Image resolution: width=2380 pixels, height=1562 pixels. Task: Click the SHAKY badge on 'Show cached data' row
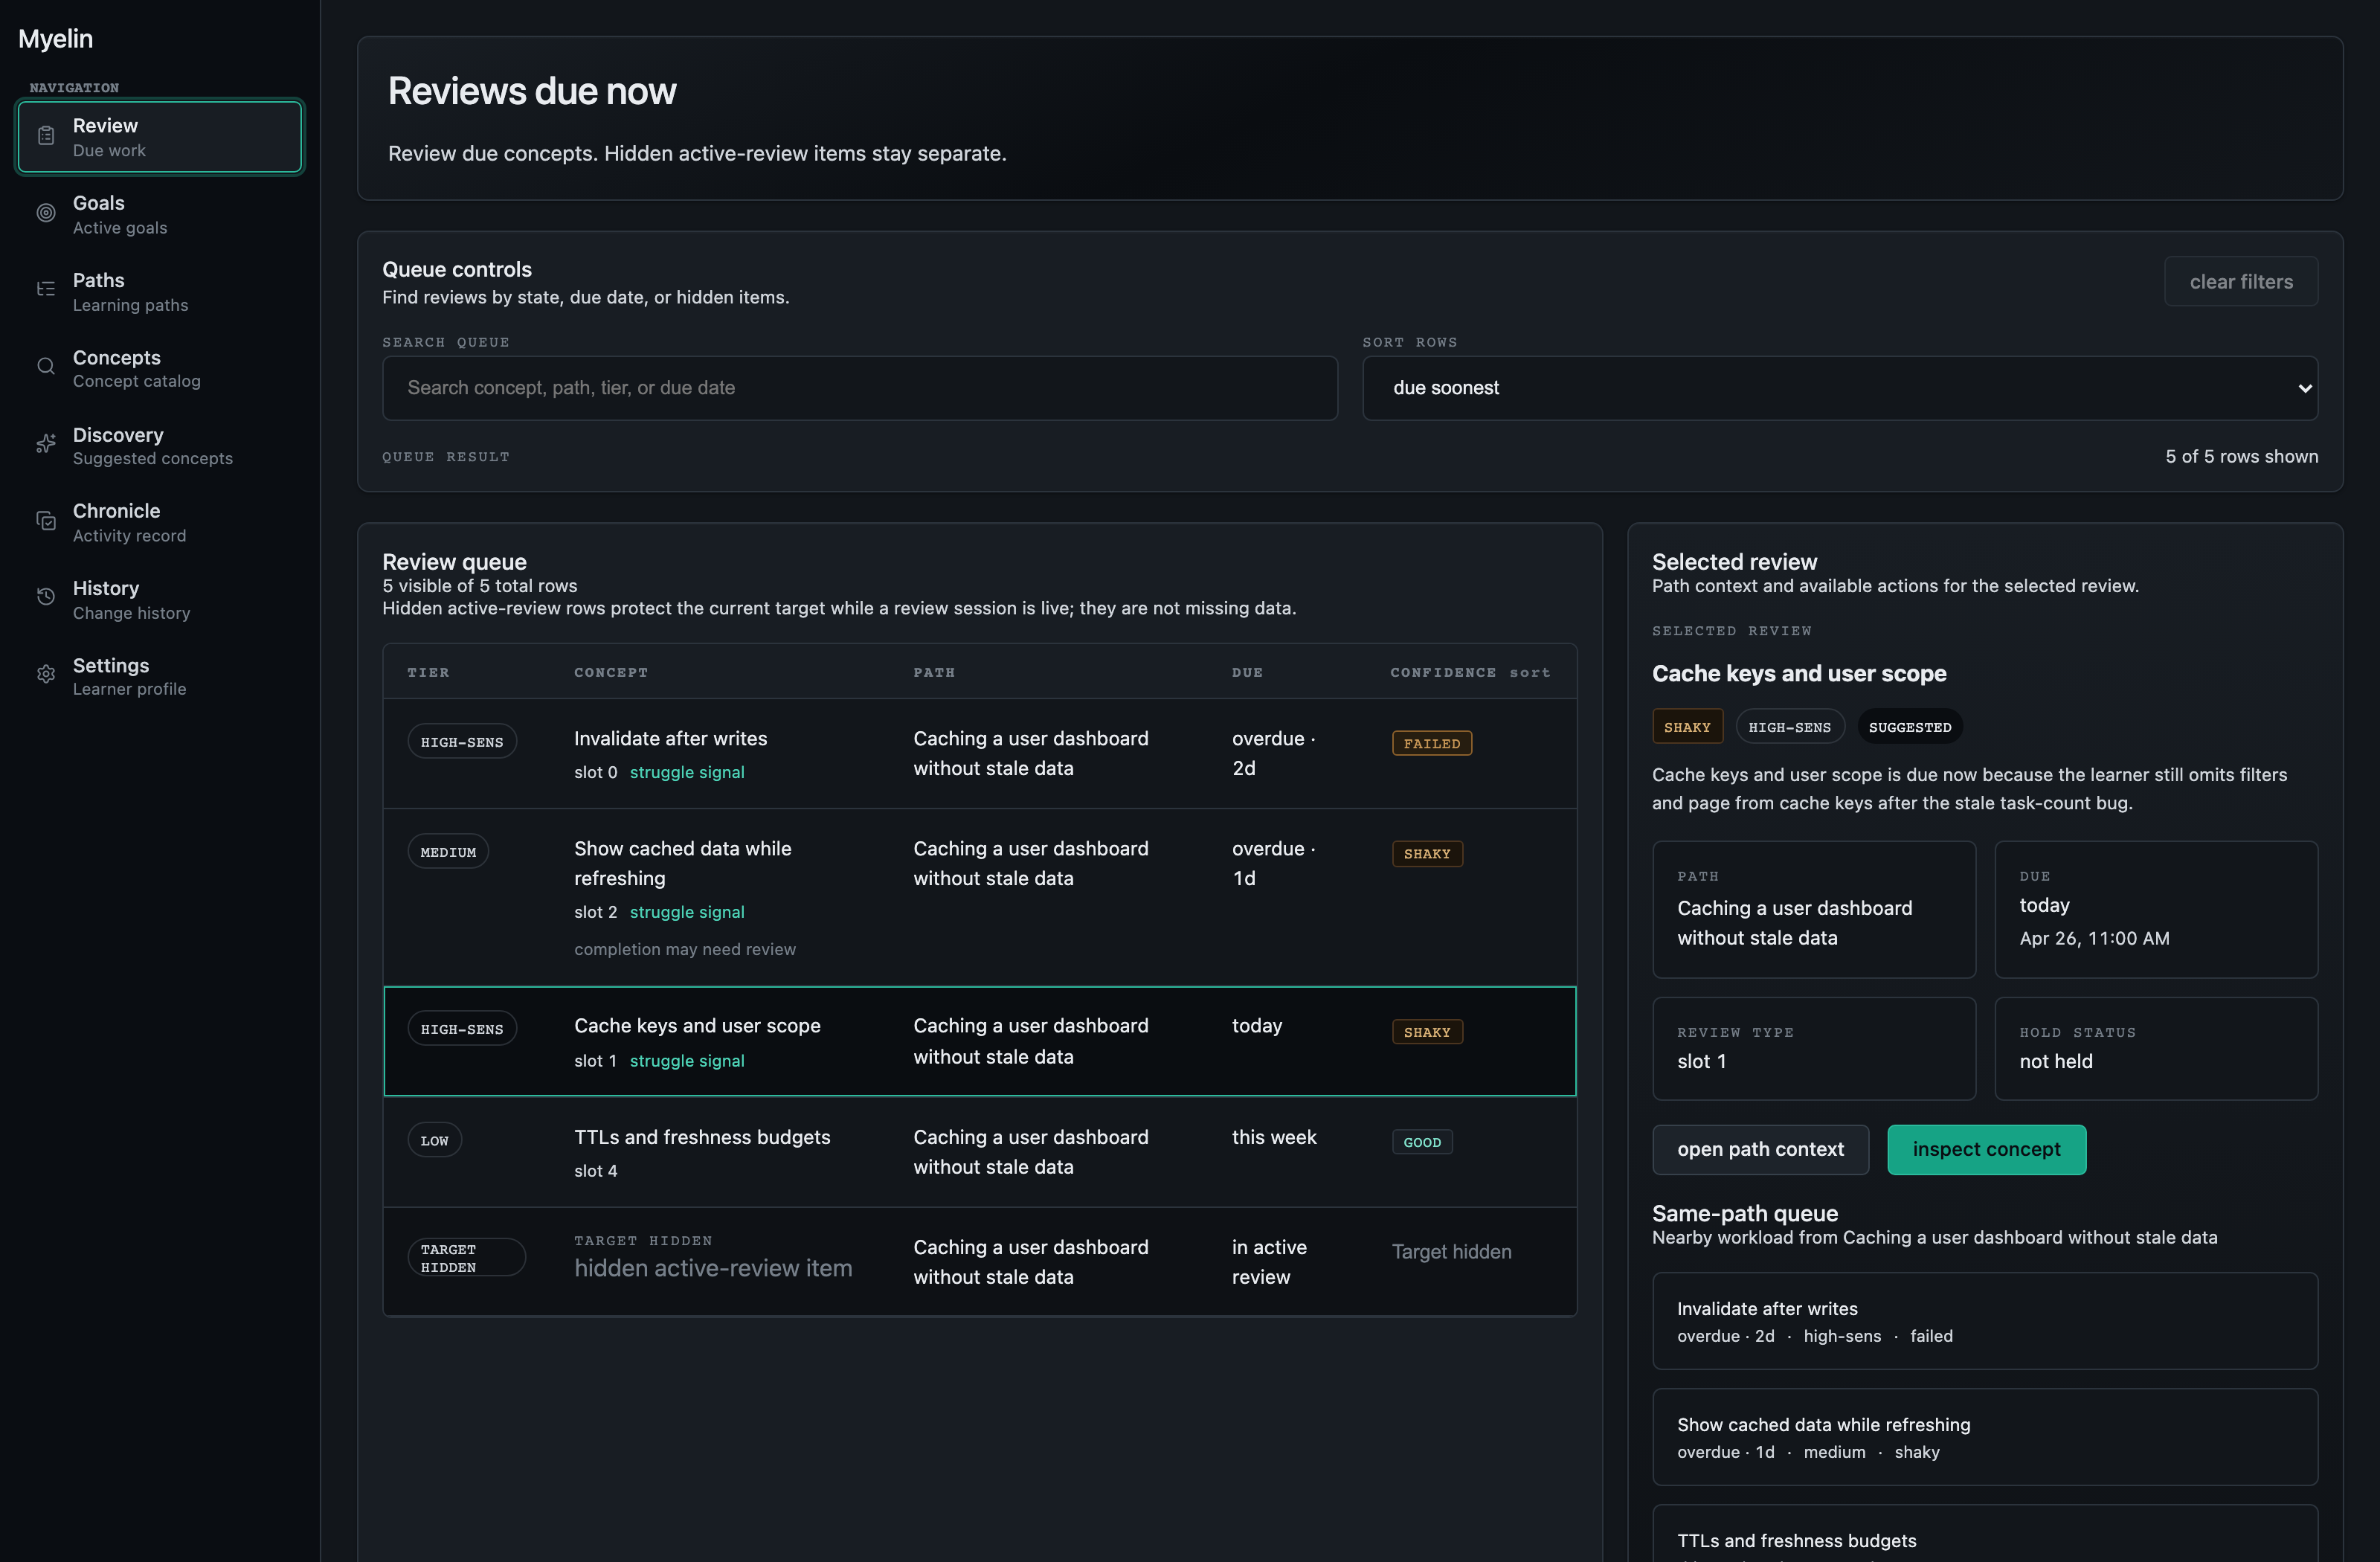click(x=1427, y=854)
